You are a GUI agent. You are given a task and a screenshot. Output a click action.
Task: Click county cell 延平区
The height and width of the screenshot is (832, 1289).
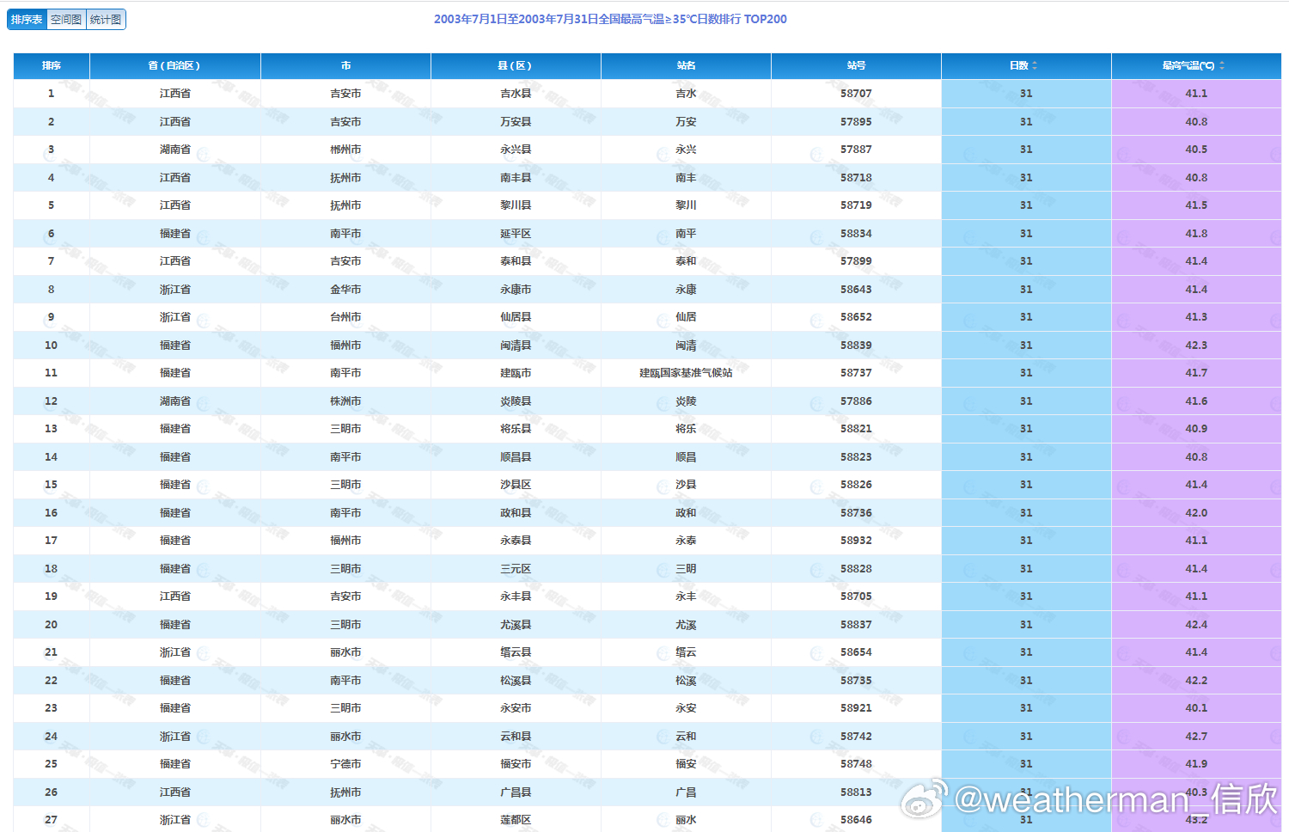click(516, 233)
